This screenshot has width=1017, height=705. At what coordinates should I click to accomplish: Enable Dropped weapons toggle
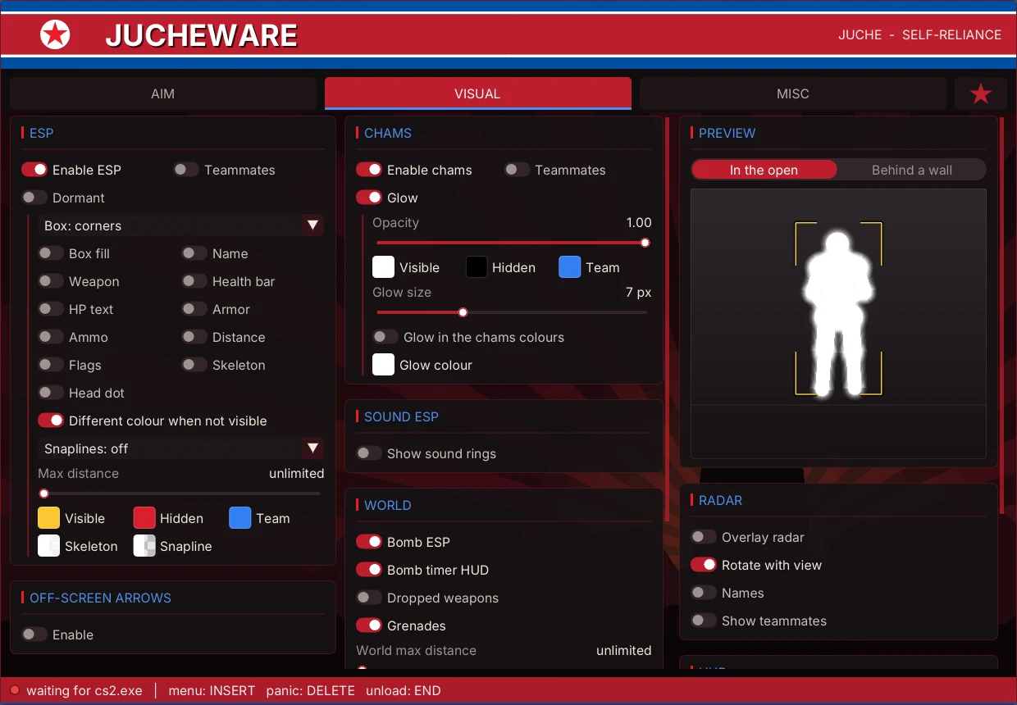[369, 598]
